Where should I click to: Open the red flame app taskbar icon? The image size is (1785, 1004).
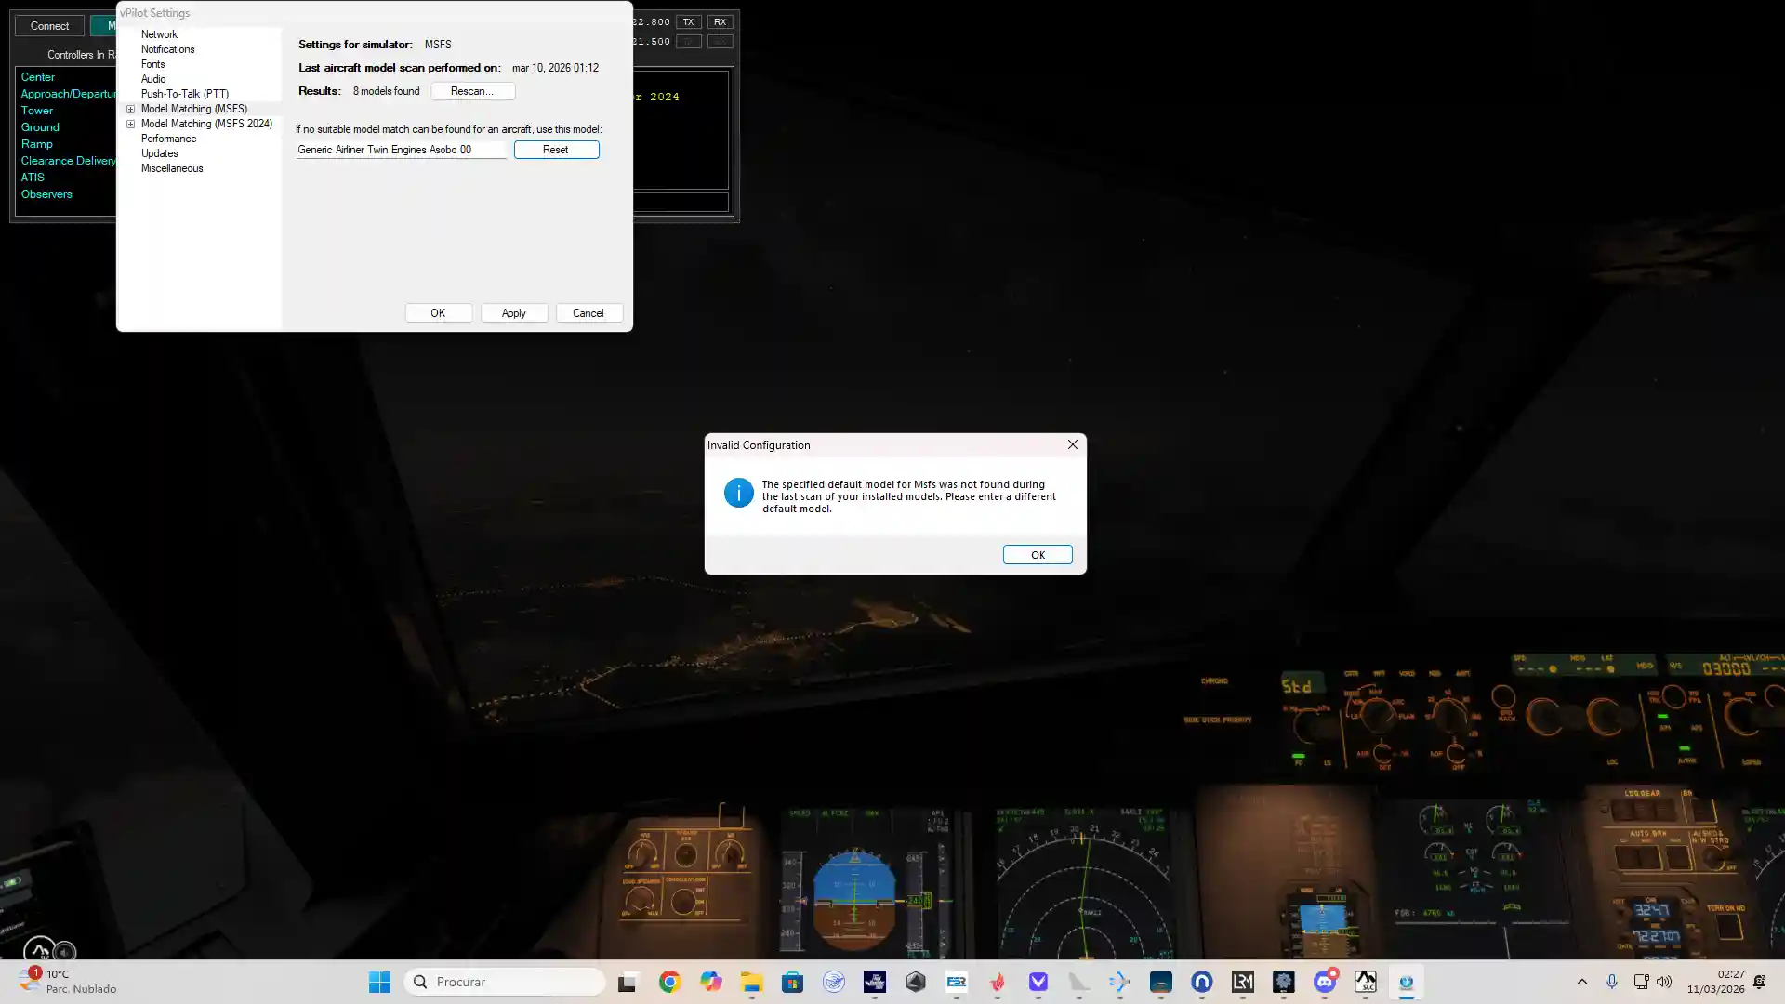998,982
